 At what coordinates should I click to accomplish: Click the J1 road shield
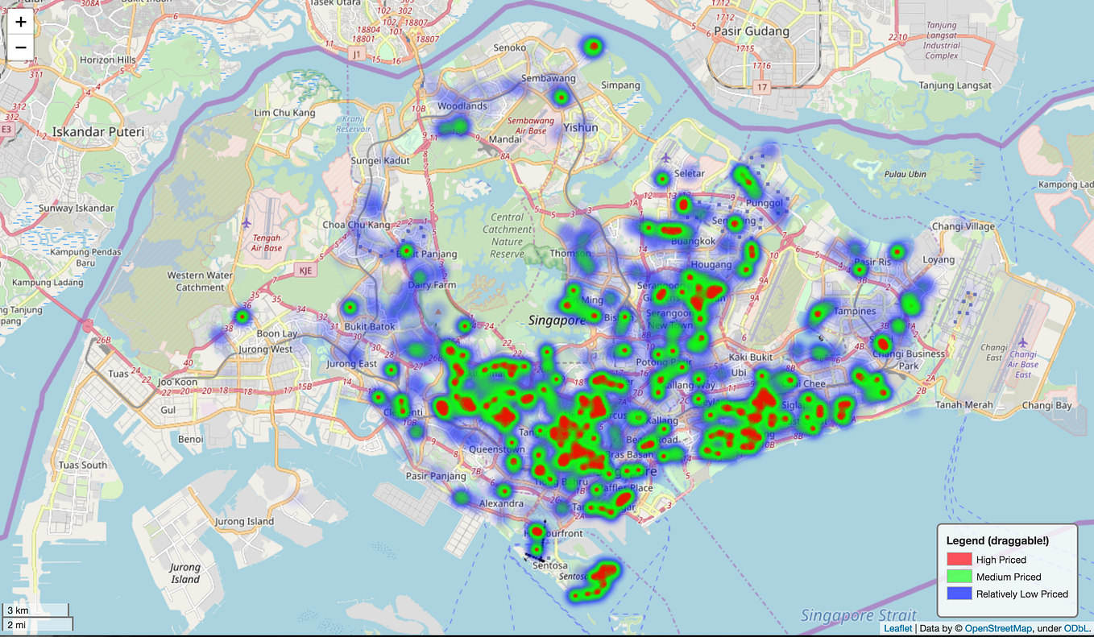click(357, 53)
